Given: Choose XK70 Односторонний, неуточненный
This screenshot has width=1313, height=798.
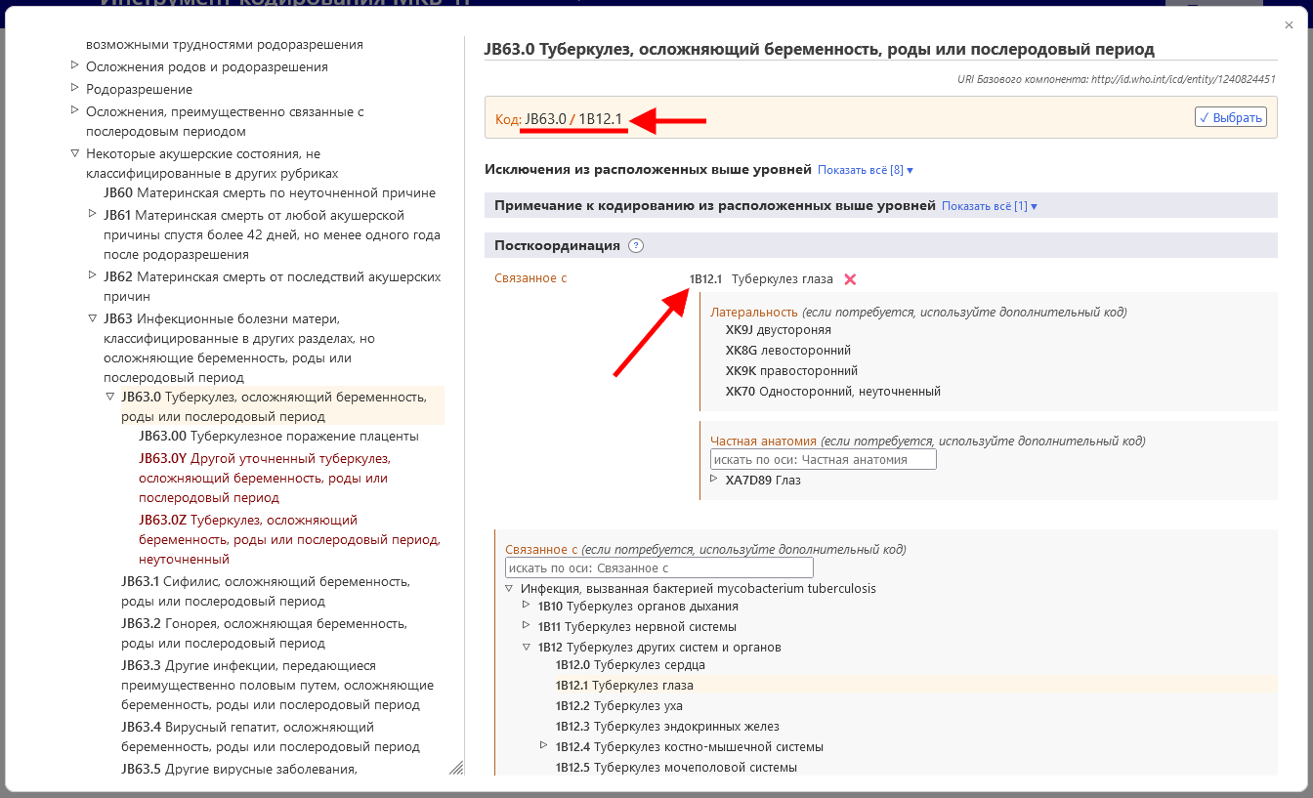Looking at the screenshot, I should click(833, 392).
